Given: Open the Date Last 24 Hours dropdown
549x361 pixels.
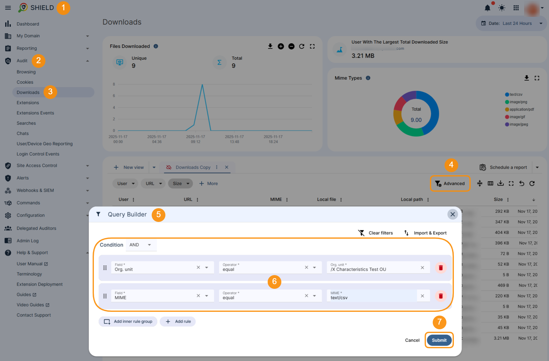Looking at the screenshot, I should point(511,23).
